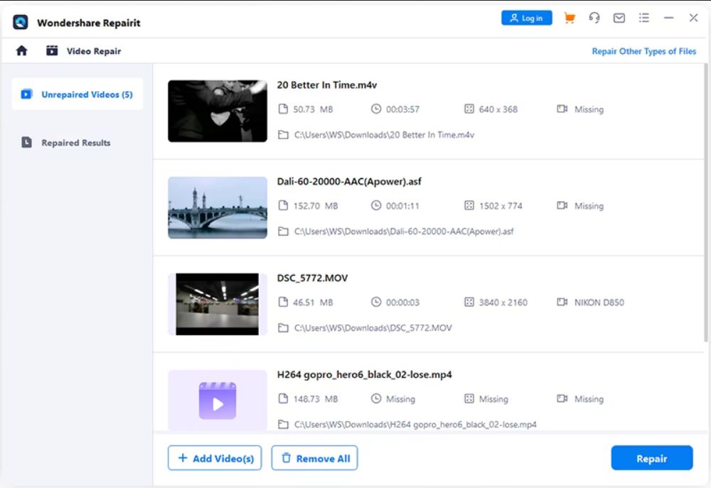Viewport: 711px width, 488px height.
Task: Click the purple play thumbnail for H264 gopro file
Action: [217, 401]
